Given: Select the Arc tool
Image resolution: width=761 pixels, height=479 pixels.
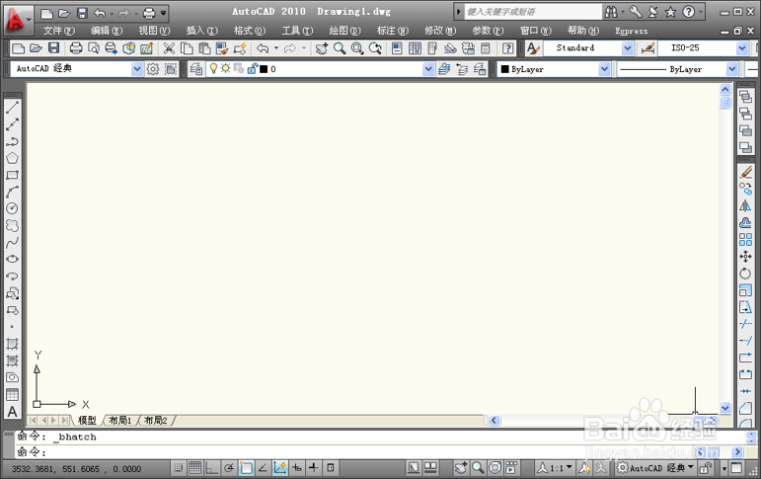Looking at the screenshot, I should coord(12,192).
